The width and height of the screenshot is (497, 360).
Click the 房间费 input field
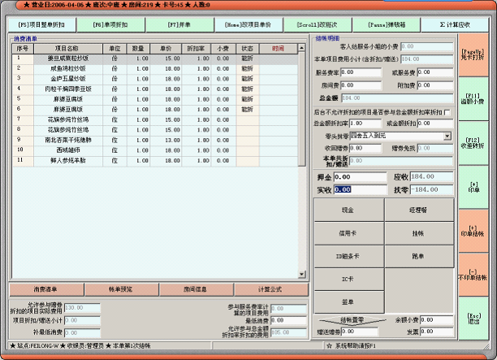point(361,85)
